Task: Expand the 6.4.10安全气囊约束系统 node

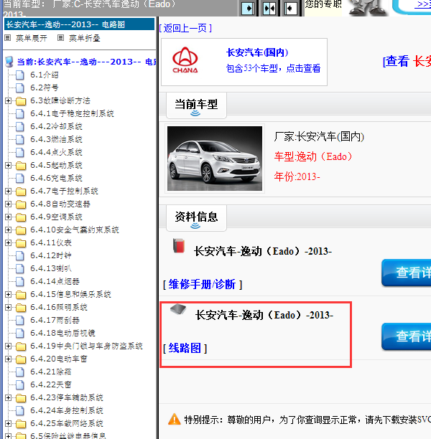Action: click(8, 230)
